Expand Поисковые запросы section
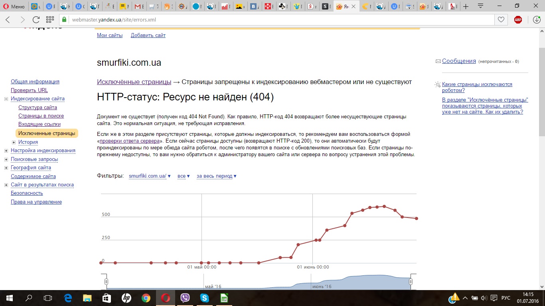This screenshot has width=545, height=306. coord(6,159)
